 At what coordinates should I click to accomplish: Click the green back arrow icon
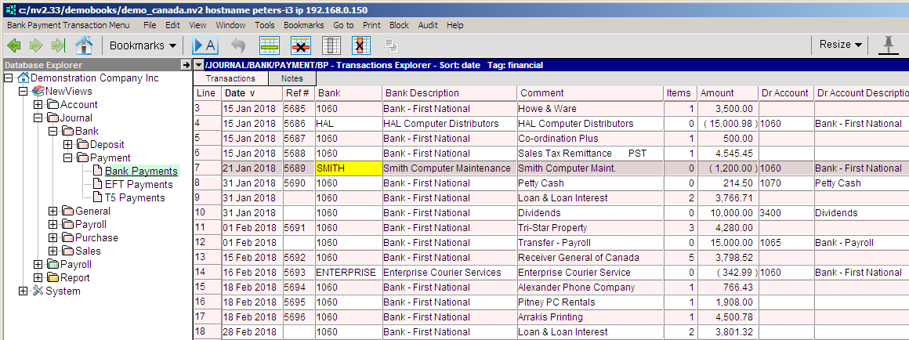pyautogui.click(x=14, y=45)
